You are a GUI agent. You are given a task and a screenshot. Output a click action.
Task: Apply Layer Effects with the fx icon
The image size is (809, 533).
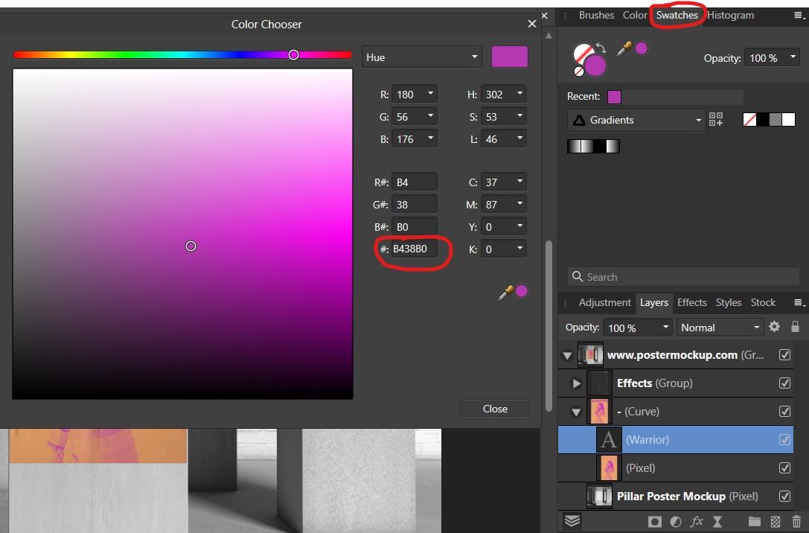click(697, 522)
